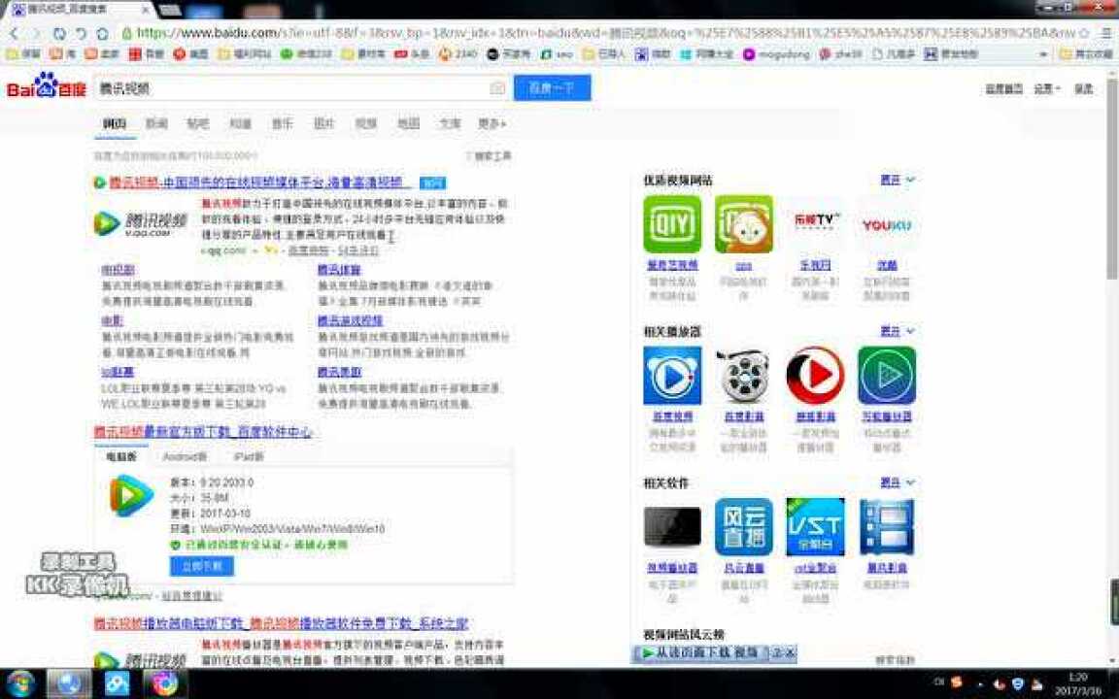Open first Tencent Video result title

[259, 183]
